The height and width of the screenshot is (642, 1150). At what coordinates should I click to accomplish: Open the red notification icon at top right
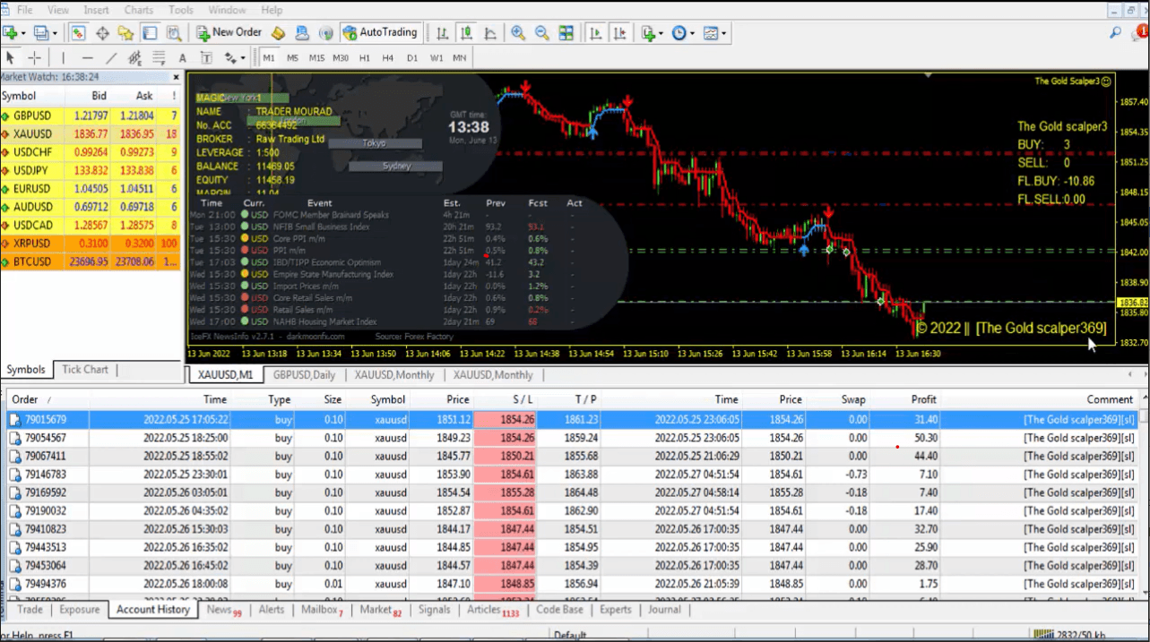coord(1140,33)
